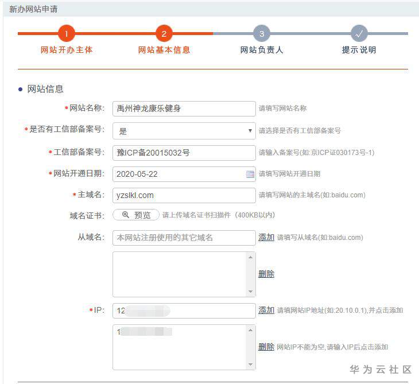This screenshot has height=384, width=419.
Task: Select the 网站开办主体 step label
Action: coord(66,50)
